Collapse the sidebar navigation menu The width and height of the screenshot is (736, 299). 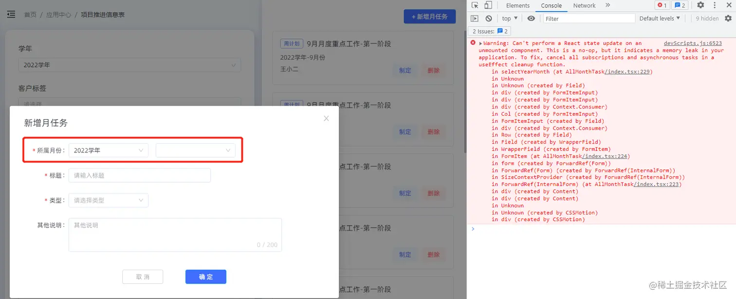click(11, 14)
